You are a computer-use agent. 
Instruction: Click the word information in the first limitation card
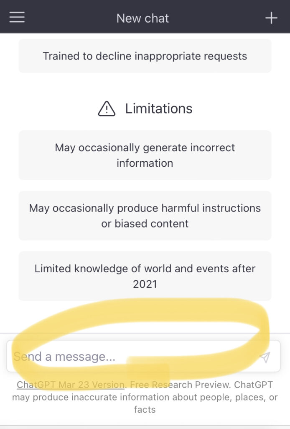point(145,163)
